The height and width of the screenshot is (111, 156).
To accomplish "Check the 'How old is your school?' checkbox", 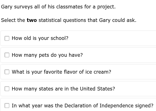I will point(7,38).
